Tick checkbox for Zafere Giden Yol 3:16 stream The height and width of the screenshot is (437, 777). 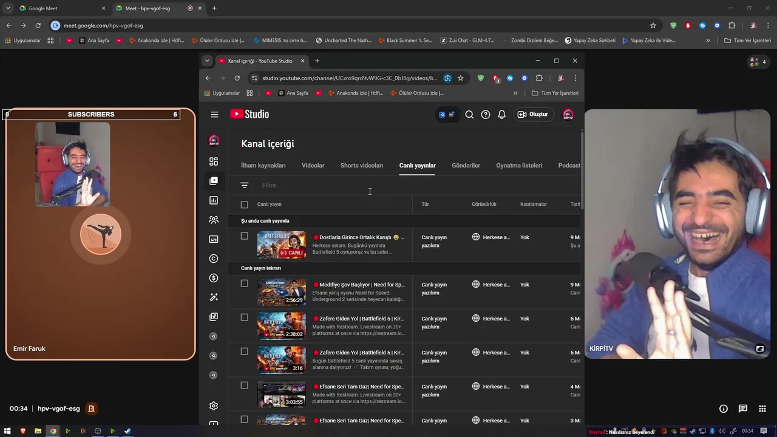pos(245,351)
